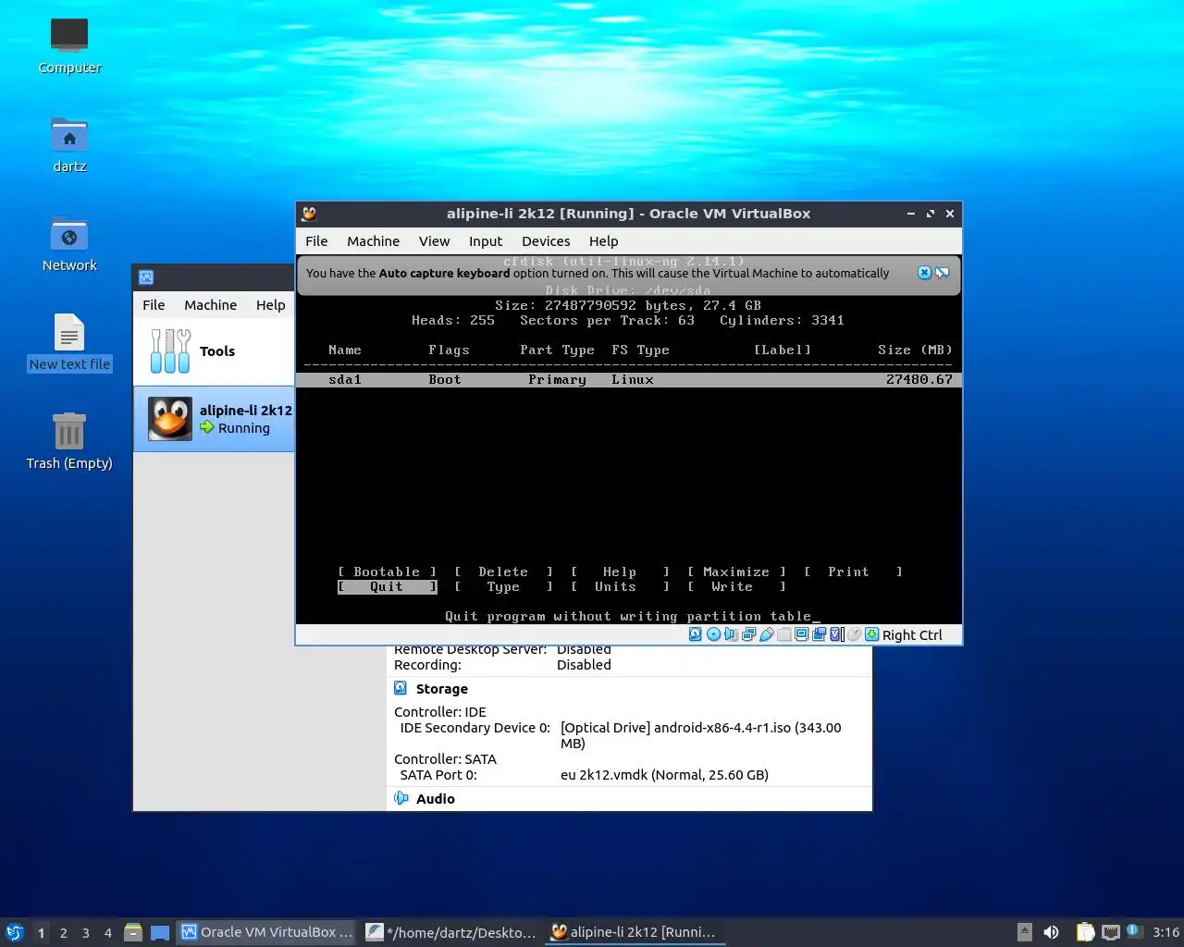Image resolution: width=1184 pixels, height=947 pixels.
Task: Dismiss the Auto capture keyboard notification
Action: [924, 273]
